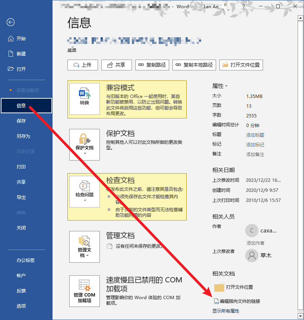Click 添加作者 to add an author
This screenshot has height=320, width=304.
coord(255,243)
